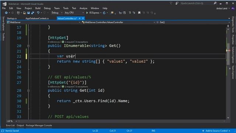Open the 118 % zoom level dropdown
Screen dimensions: 236x133
[12, 121]
